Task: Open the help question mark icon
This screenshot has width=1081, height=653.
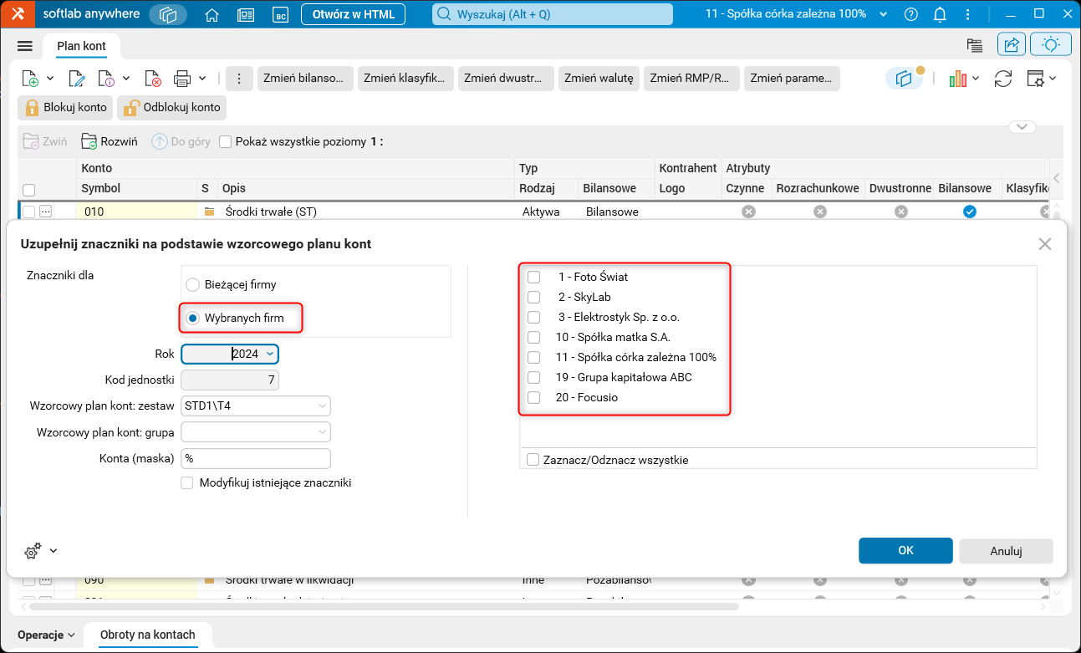Action: coord(911,14)
